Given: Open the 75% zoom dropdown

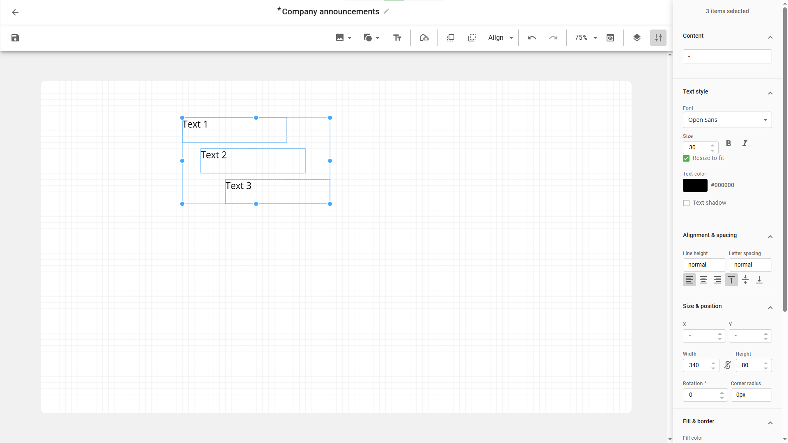Looking at the screenshot, I should pos(586,38).
